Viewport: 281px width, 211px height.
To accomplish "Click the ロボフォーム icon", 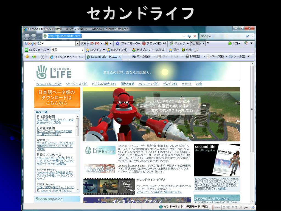I will (x=27, y=50).
